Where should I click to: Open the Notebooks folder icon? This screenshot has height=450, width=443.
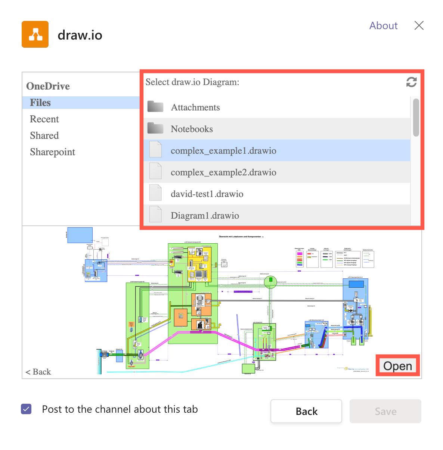click(155, 128)
